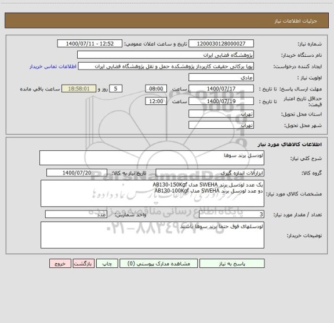Viewport: 334px width, 323px height.
Task: Click the priority field showing 'عادی'
Action: coord(221,77)
